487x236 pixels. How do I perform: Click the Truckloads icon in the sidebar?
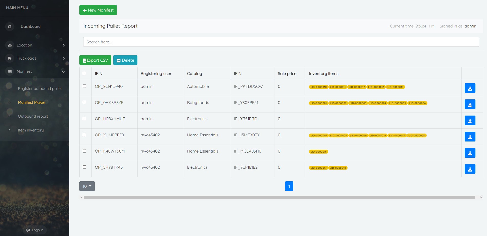click(x=10, y=58)
